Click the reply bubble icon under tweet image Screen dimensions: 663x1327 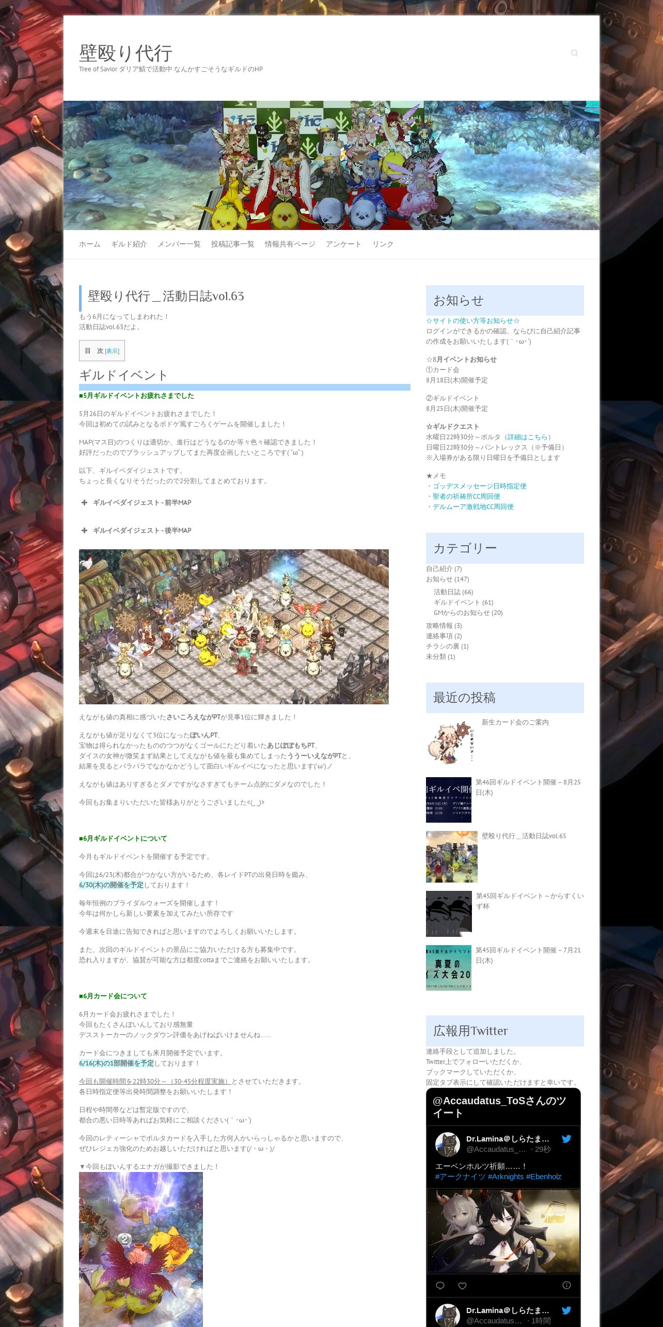point(440,1286)
